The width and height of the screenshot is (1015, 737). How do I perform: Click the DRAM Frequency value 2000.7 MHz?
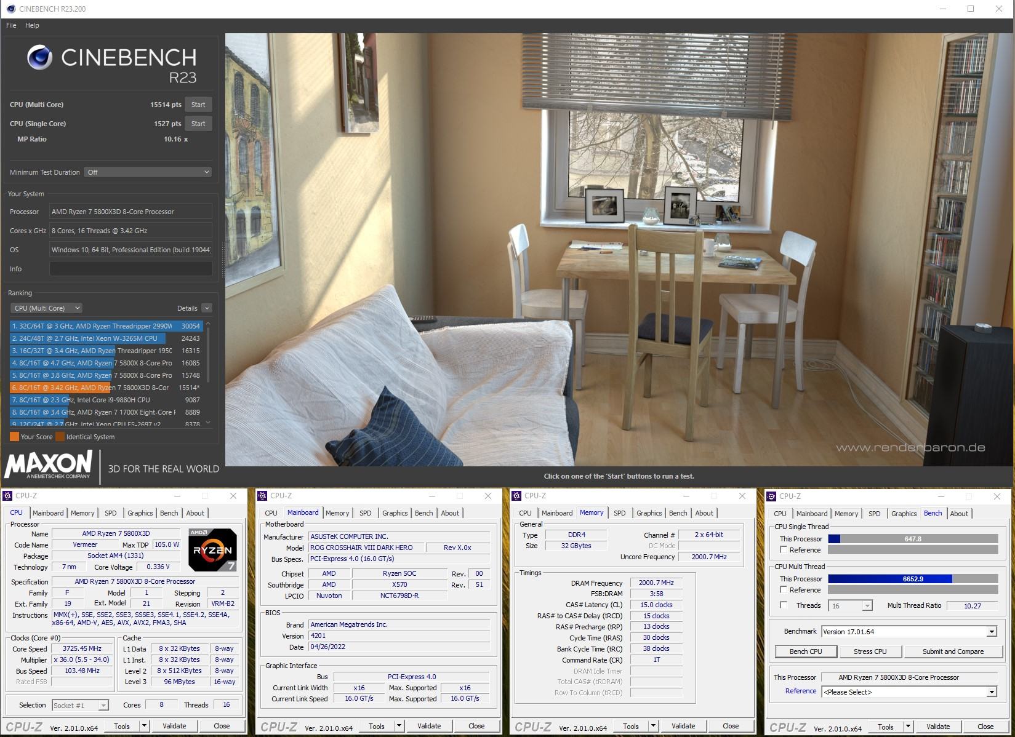pyautogui.click(x=656, y=583)
